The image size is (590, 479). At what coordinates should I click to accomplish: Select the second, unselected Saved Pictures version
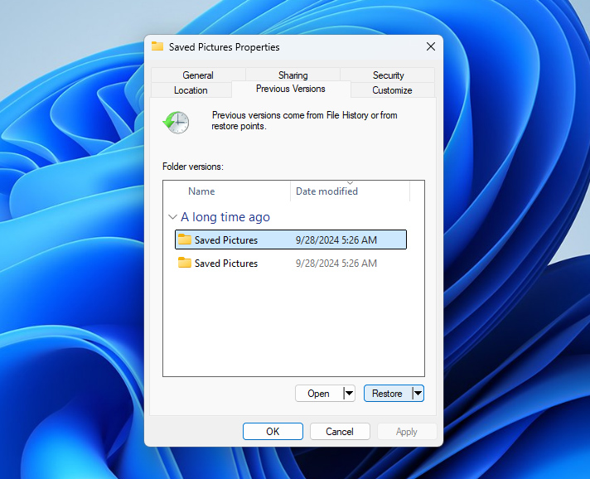pyautogui.click(x=291, y=263)
